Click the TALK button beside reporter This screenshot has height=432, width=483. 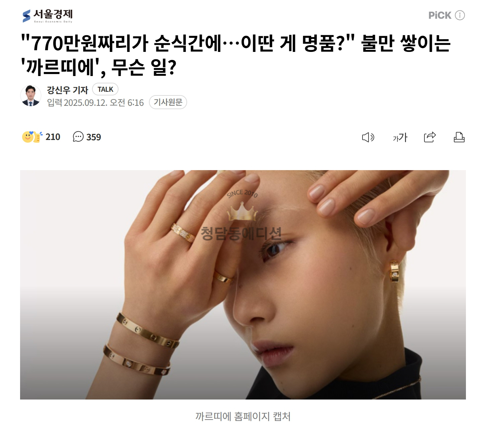click(x=105, y=89)
